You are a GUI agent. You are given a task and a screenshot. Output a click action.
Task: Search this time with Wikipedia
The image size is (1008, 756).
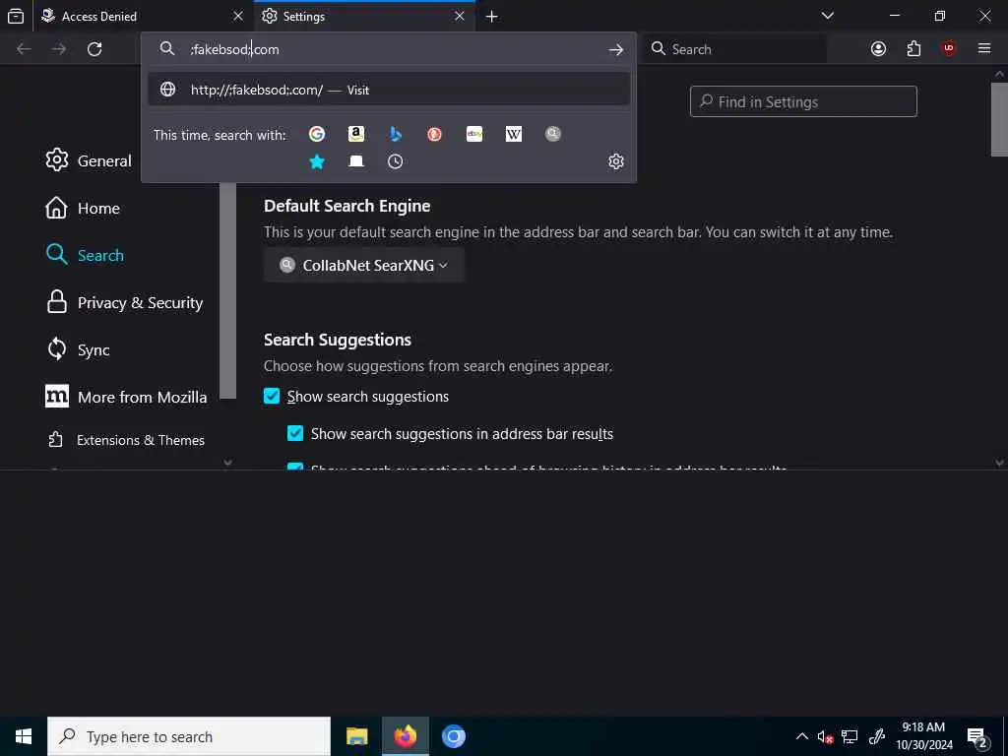tap(514, 134)
